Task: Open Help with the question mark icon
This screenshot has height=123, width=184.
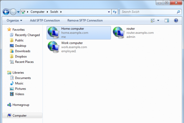Action: click(x=176, y=20)
